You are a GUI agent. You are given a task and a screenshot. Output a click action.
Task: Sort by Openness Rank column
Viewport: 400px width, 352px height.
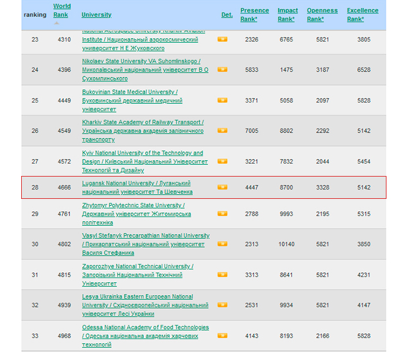322,15
